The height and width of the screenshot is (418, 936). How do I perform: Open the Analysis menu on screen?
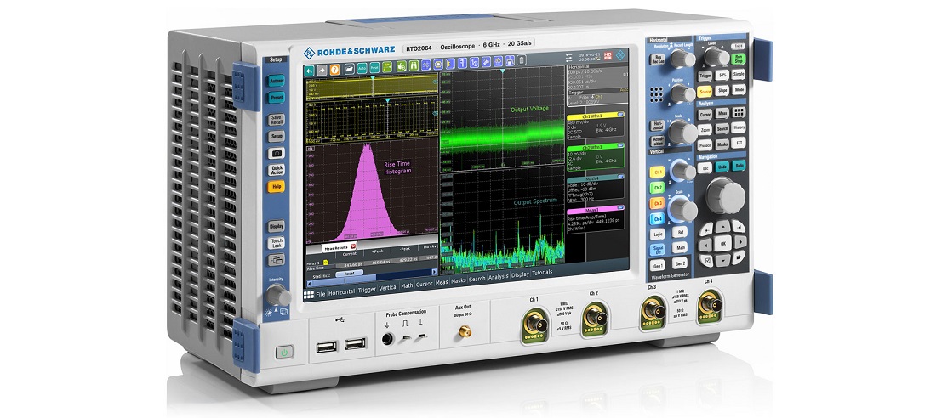[498, 277]
